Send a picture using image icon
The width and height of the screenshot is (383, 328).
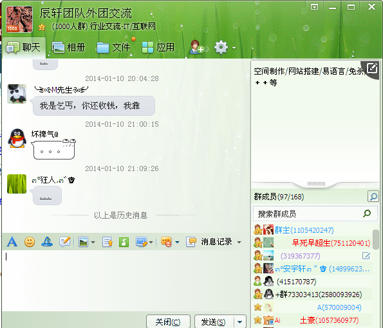(84, 242)
